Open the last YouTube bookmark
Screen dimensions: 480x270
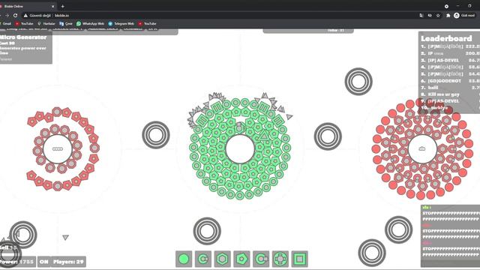pyautogui.click(x=147, y=23)
